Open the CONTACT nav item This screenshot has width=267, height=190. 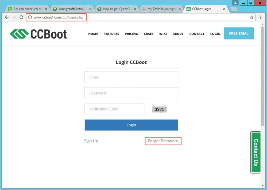pos(197,34)
